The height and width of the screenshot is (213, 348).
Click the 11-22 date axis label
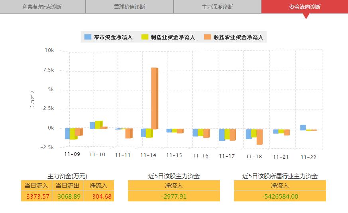click(x=309, y=157)
